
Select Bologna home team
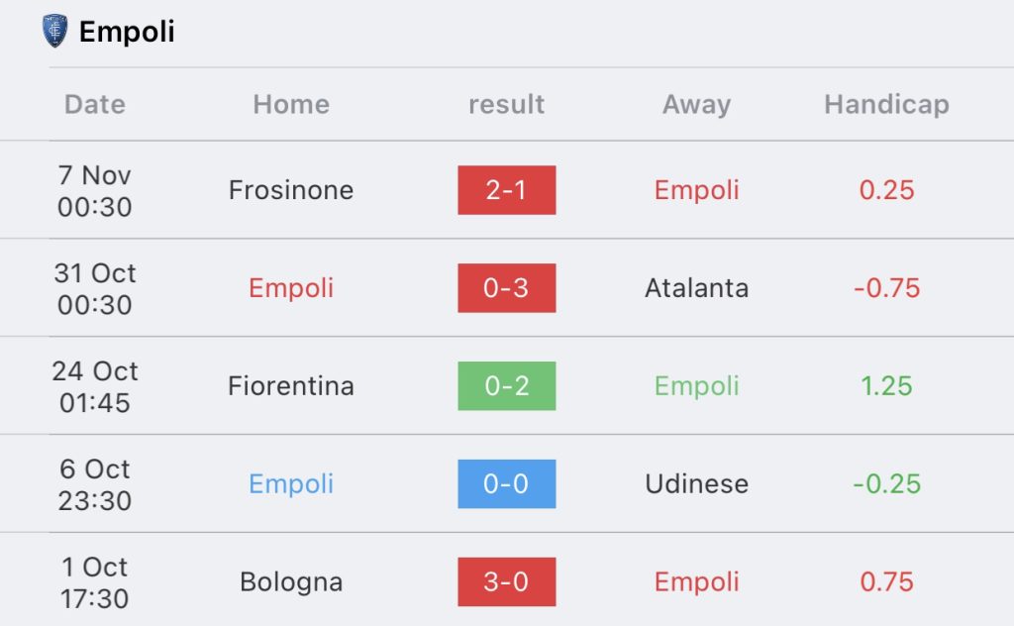(291, 581)
